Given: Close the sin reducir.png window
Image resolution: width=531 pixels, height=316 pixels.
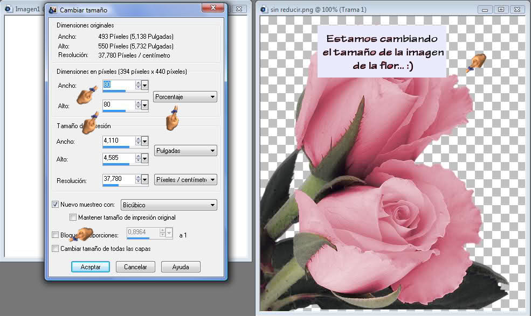Looking at the screenshot, I should pos(517,10).
